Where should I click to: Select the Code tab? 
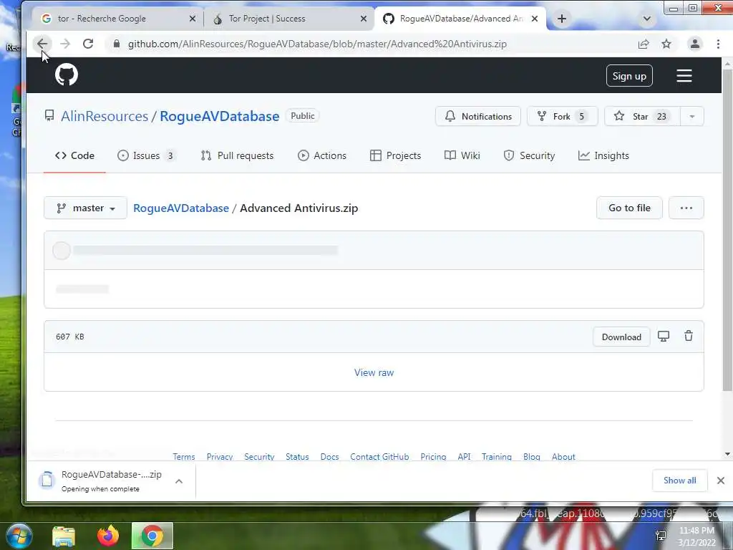click(74, 155)
